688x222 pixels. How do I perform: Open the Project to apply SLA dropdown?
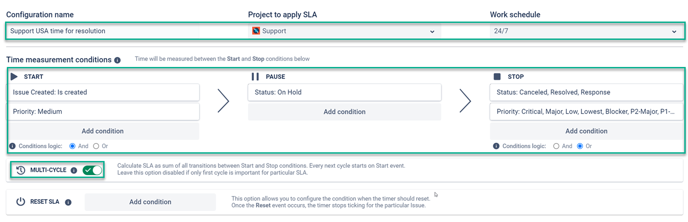[x=344, y=31]
